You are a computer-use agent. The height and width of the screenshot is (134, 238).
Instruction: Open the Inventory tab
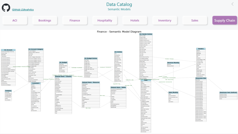(x=165, y=21)
